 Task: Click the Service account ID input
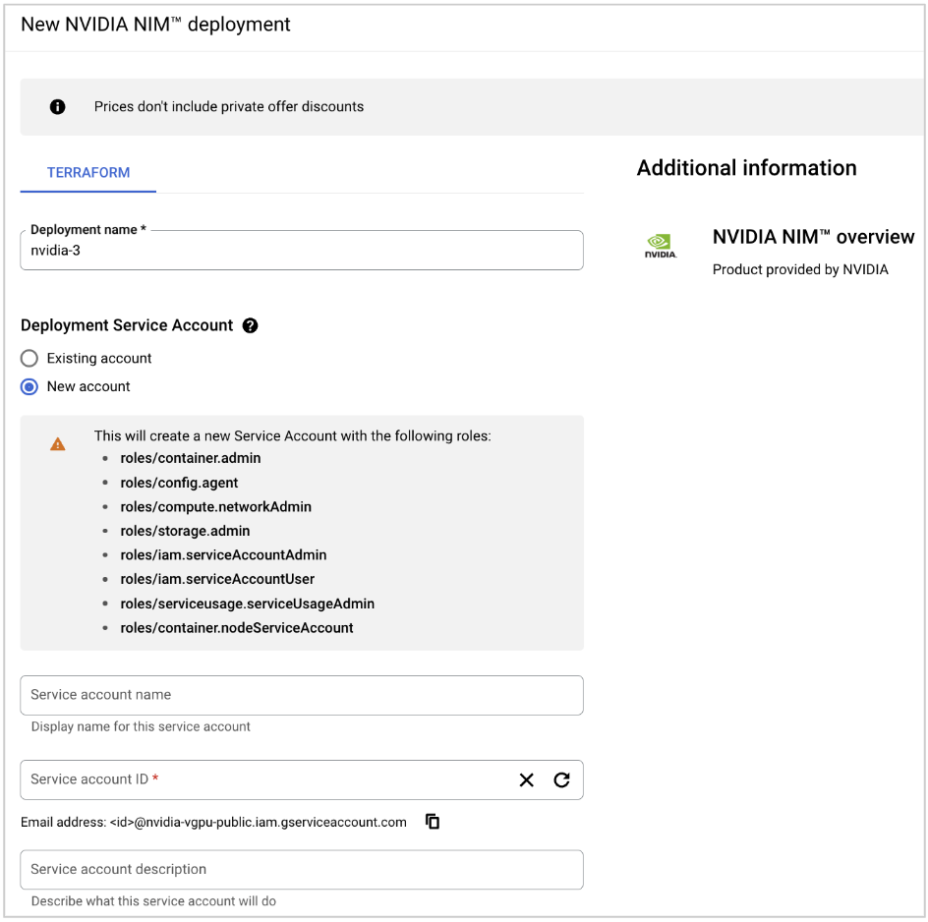pos(265,779)
